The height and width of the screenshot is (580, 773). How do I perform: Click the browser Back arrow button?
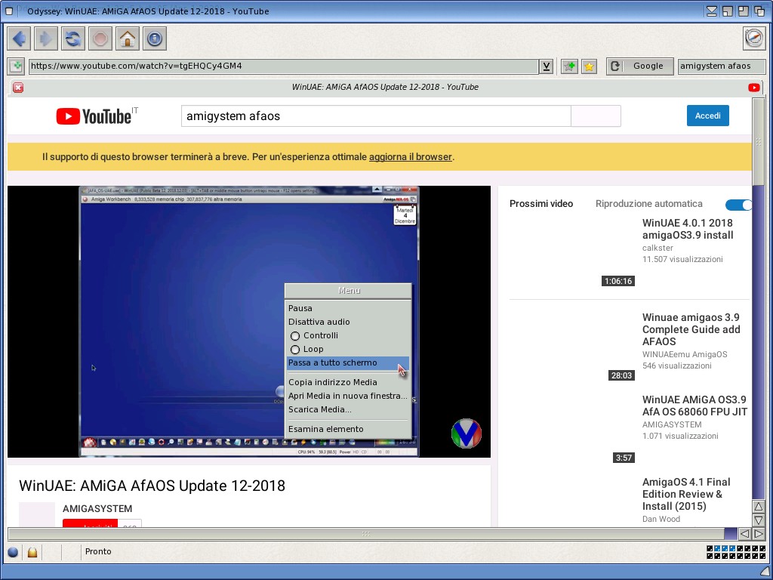point(20,39)
